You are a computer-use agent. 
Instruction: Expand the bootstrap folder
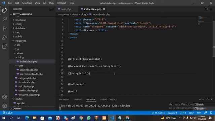click(x=20, y=20)
